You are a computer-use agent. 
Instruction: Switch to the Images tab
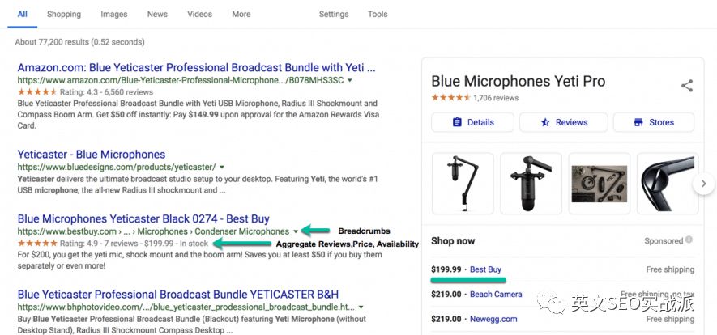click(113, 15)
